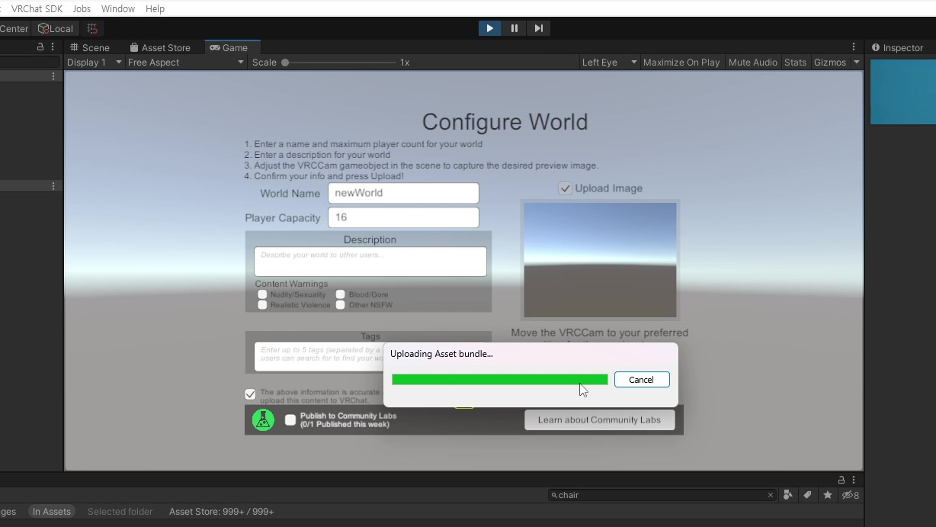Enable Publish to Community Labs checkbox
The height and width of the screenshot is (527, 936).
coord(290,419)
